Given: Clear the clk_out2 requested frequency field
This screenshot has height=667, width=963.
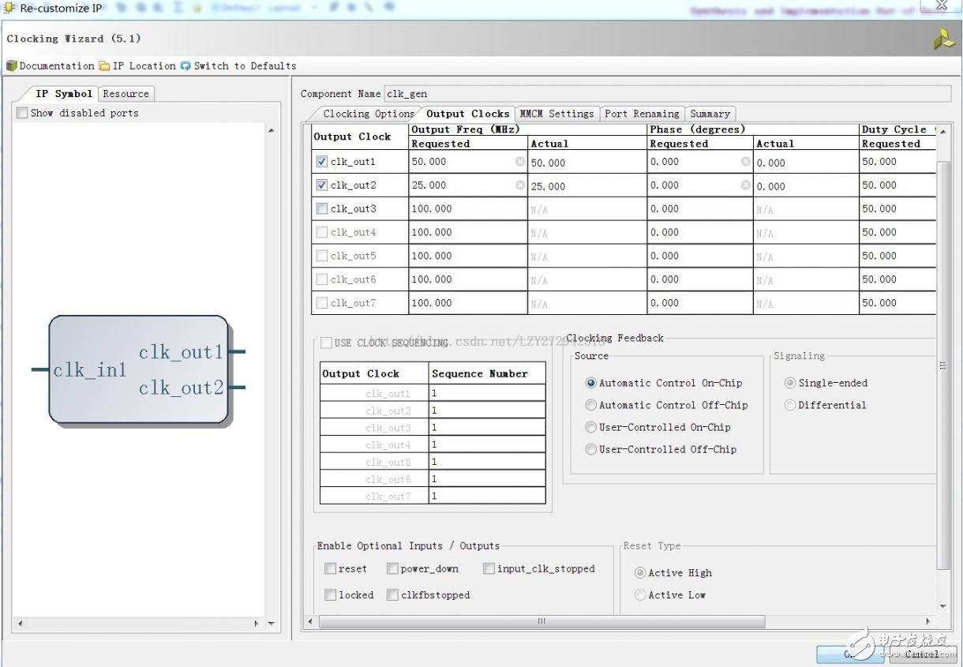Looking at the screenshot, I should click(520, 185).
